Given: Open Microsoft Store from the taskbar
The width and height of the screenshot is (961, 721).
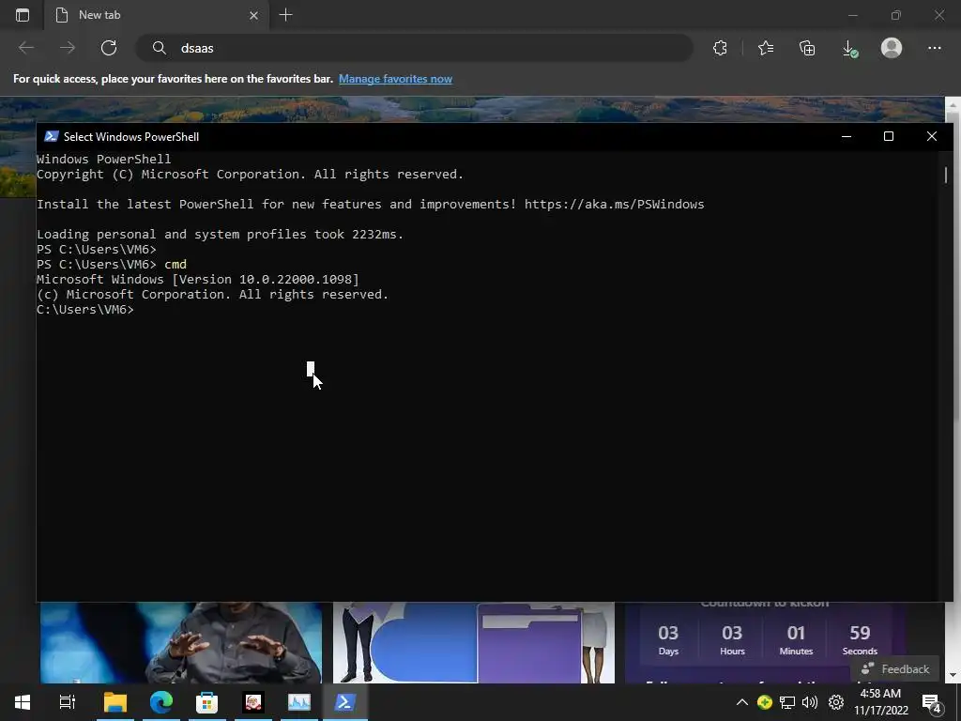Looking at the screenshot, I should click(207, 702).
